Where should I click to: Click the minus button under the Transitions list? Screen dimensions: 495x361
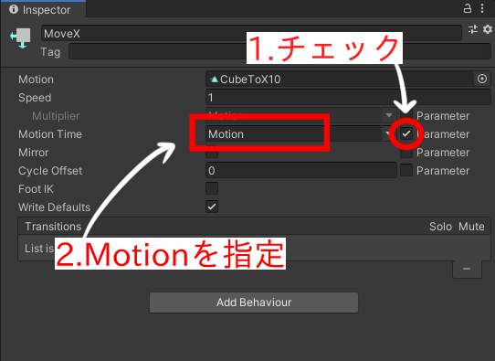(x=467, y=269)
